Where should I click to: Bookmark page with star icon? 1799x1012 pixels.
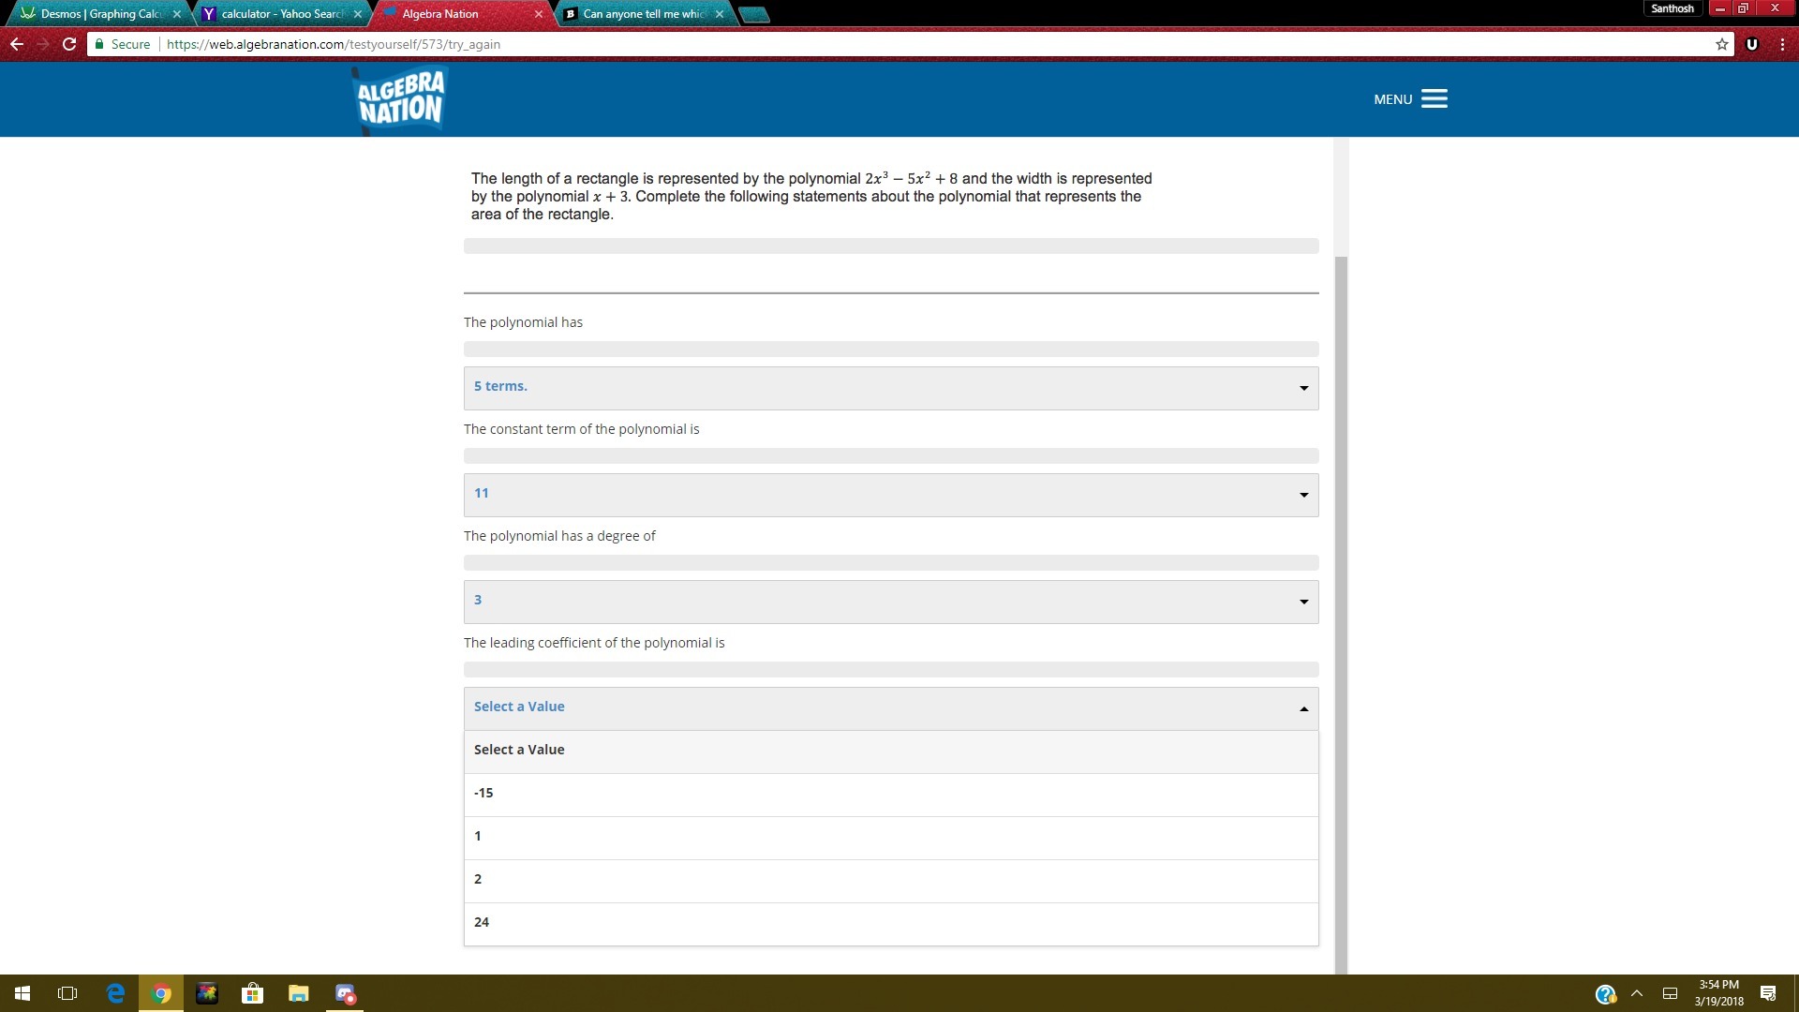(1721, 44)
